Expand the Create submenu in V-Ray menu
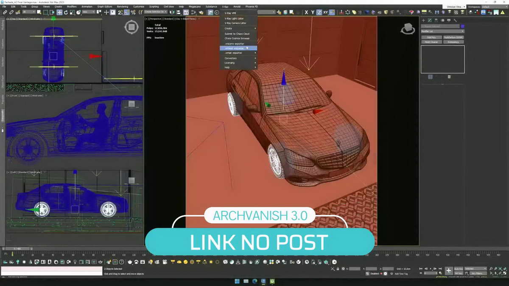Viewport: 509px width, 286px height. coord(238,28)
